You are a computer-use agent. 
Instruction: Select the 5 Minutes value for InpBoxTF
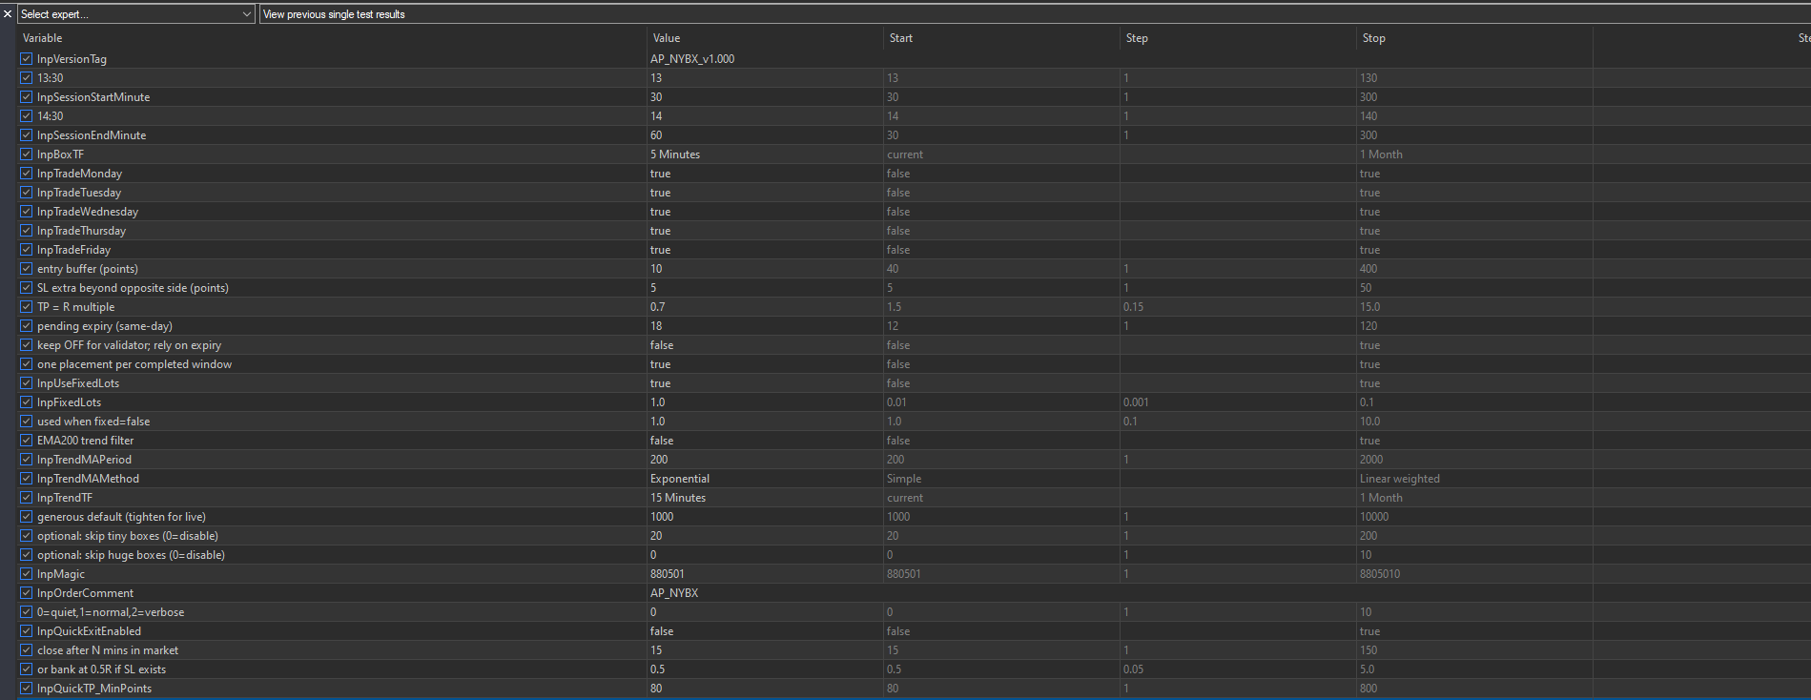[x=765, y=154]
